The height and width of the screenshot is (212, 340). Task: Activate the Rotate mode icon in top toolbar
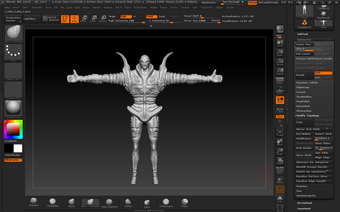click(x=103, y=19)
